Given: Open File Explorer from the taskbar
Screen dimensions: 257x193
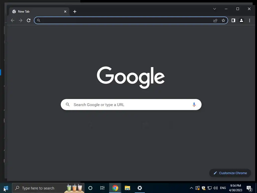Looking at the screenshot, I should 127,188.
